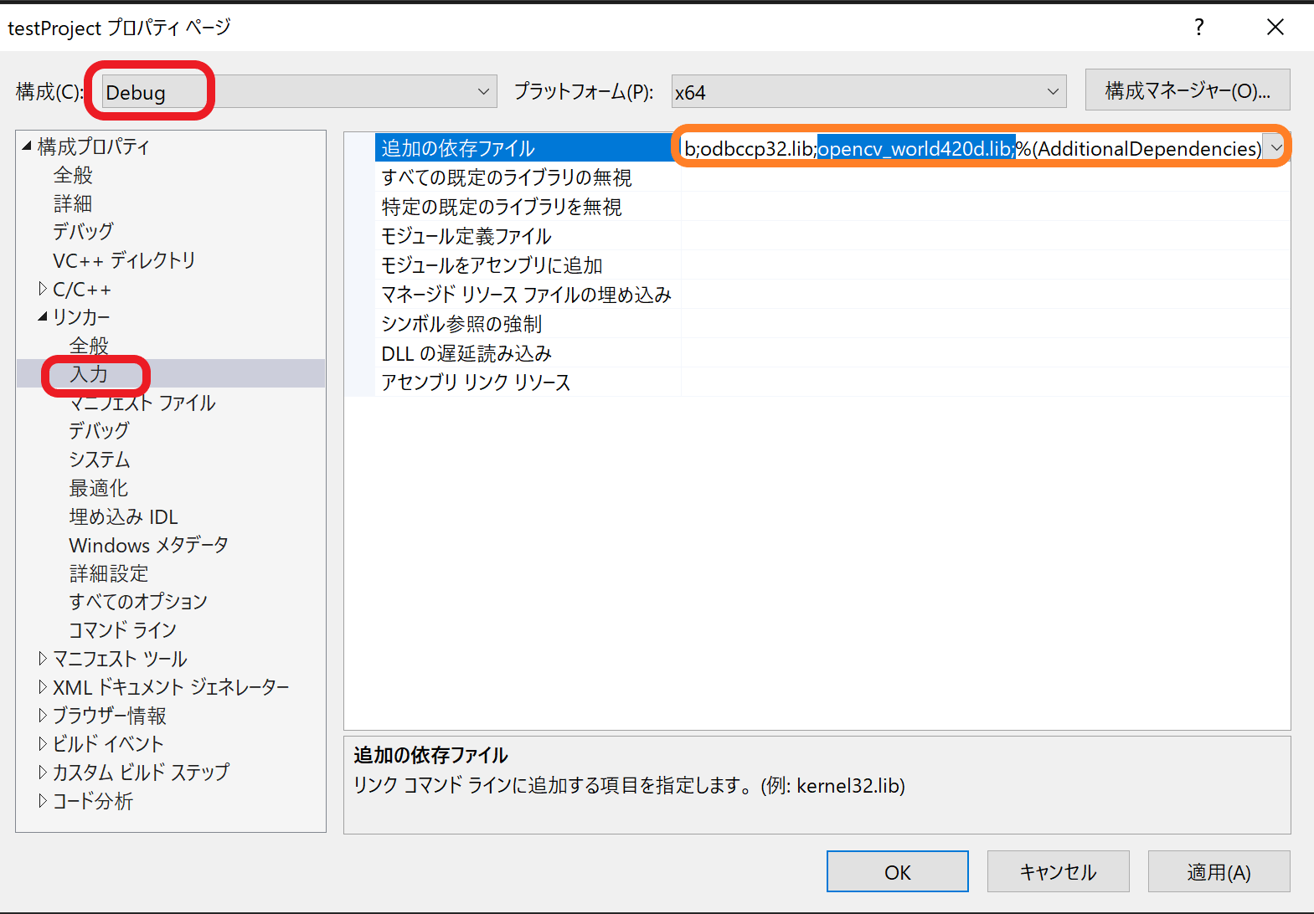
Task: Select 全般 directly under 構成プロパティ
Action: pos(73,175)
